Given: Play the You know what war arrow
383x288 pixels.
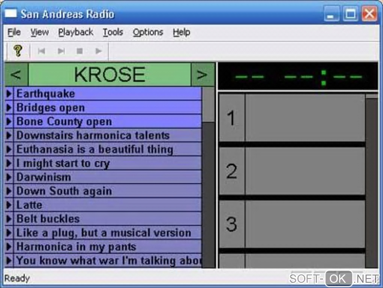Looking at the screenshot, I should click(x=9, y=261).
